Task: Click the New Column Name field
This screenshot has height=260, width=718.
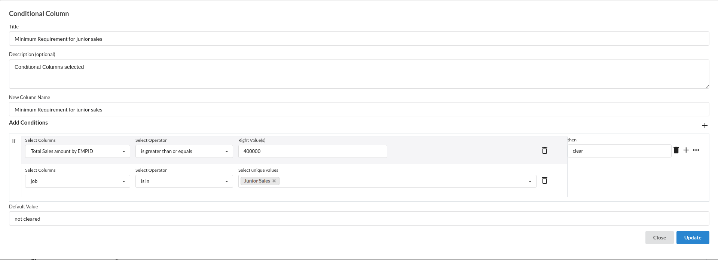Action: pyautogui.click(x=359, y=110)
